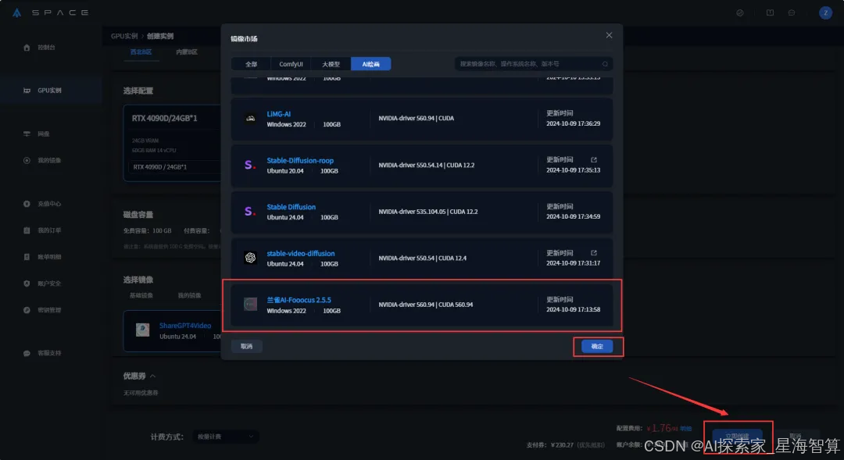Click NVIDIA-driver 550.54 | CUDA 12.4 text

(x=423, y=259)
